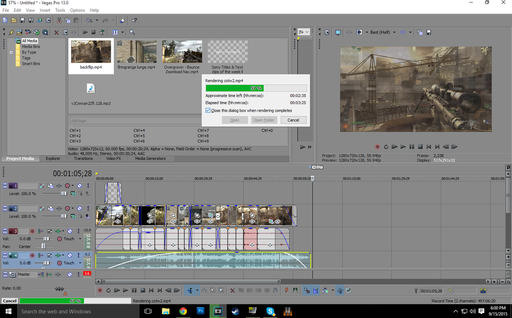Open Skype from the Windows taskbar

click(x=270, y=311)
